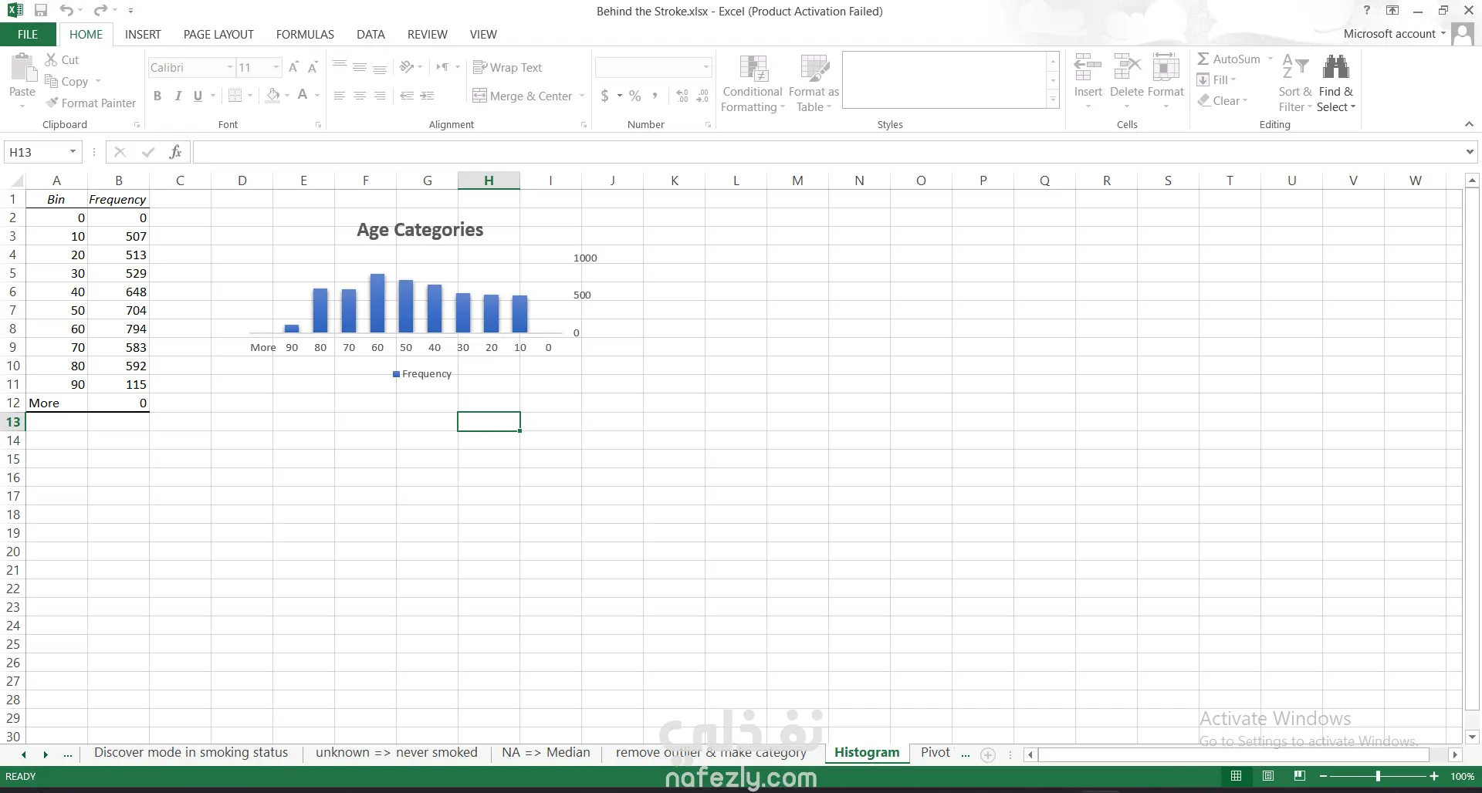
Task: Click the Orientation text-angle icon
Action: [407, 67]
